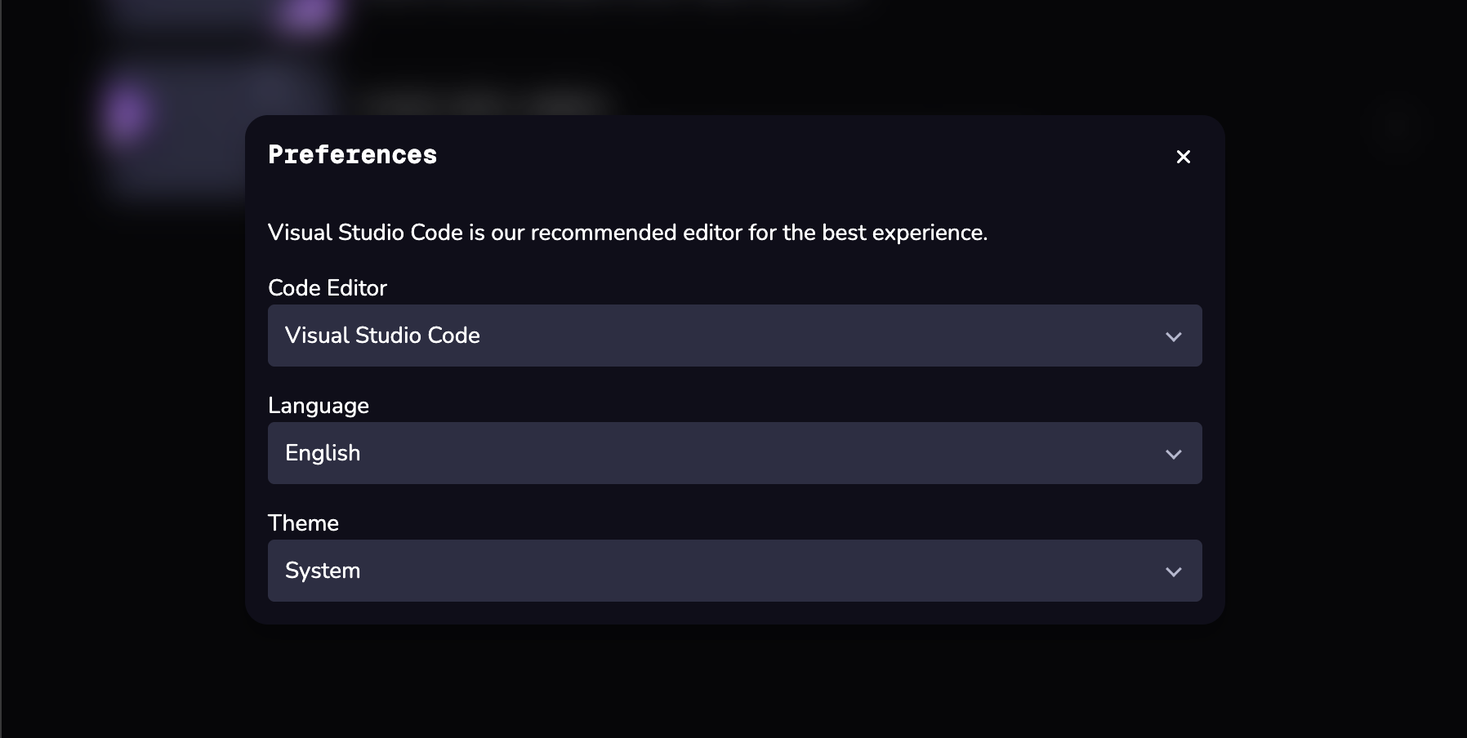Click the "Code Editor" field label
1467x738 pixels.
pos(328,288)
